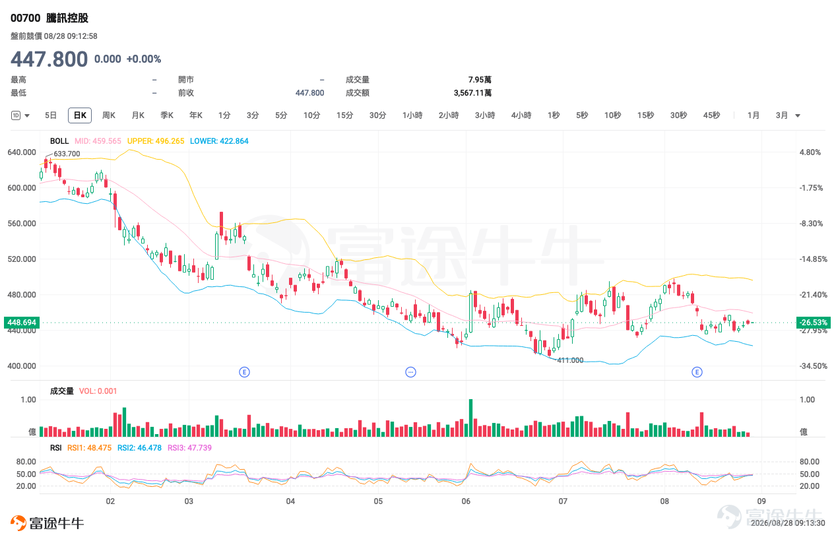Pick the 15秒 interval

646,115
